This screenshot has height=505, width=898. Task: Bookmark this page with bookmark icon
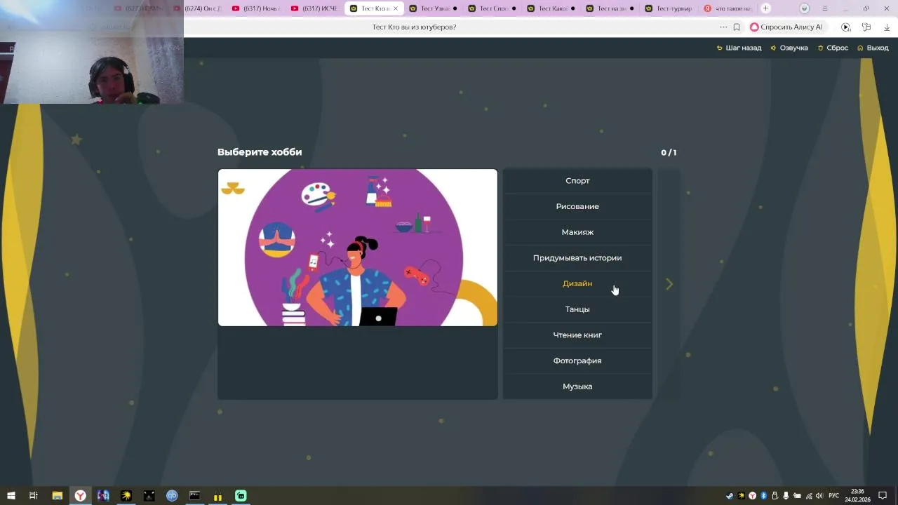(x=737, y=27)
